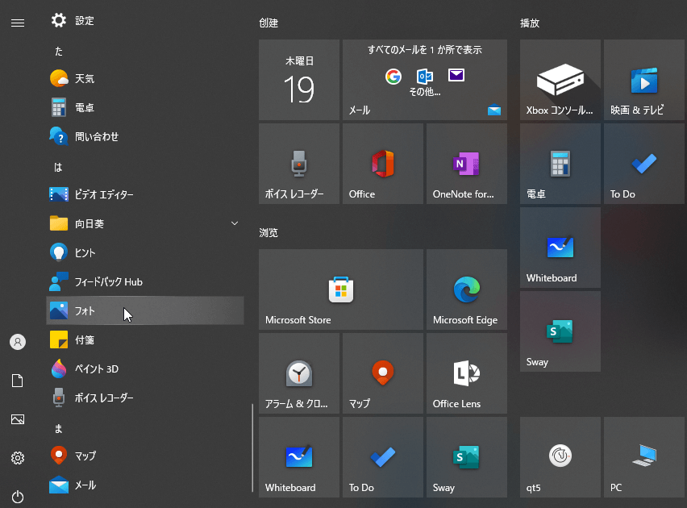
Task: Open the Xbox コンソール tile
Action: (x=560, y=79)
